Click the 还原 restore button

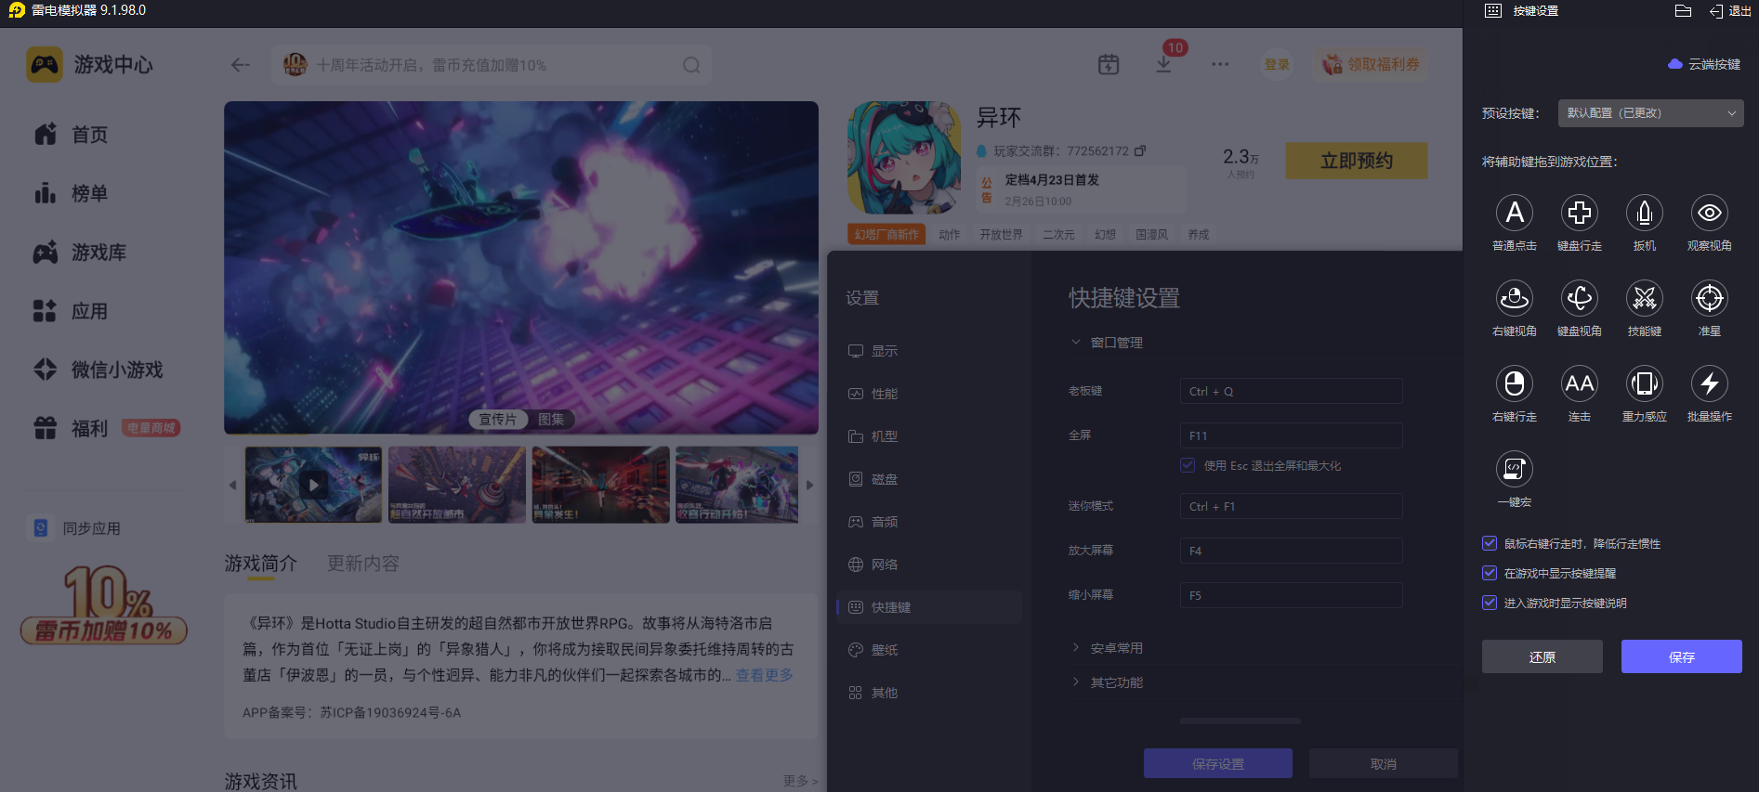coord(1542,656)
